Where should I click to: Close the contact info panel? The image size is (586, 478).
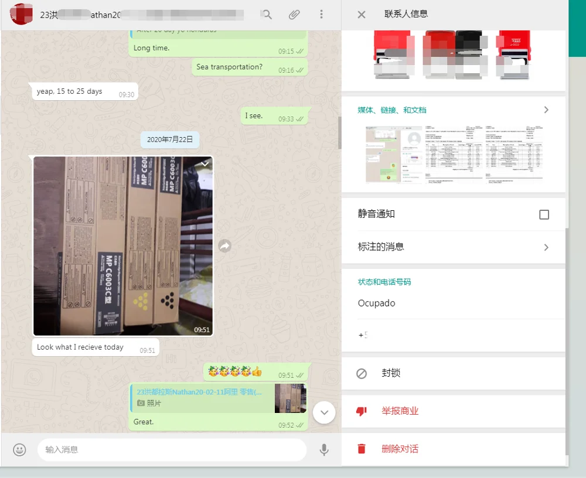point(362,15)
